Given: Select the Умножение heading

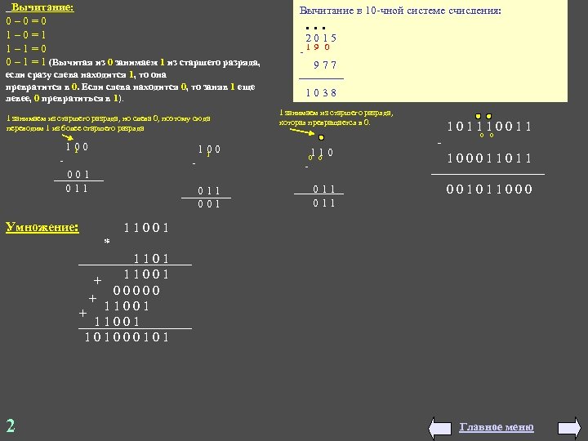Looking at the screenshot, I should [x=42, y=227].
